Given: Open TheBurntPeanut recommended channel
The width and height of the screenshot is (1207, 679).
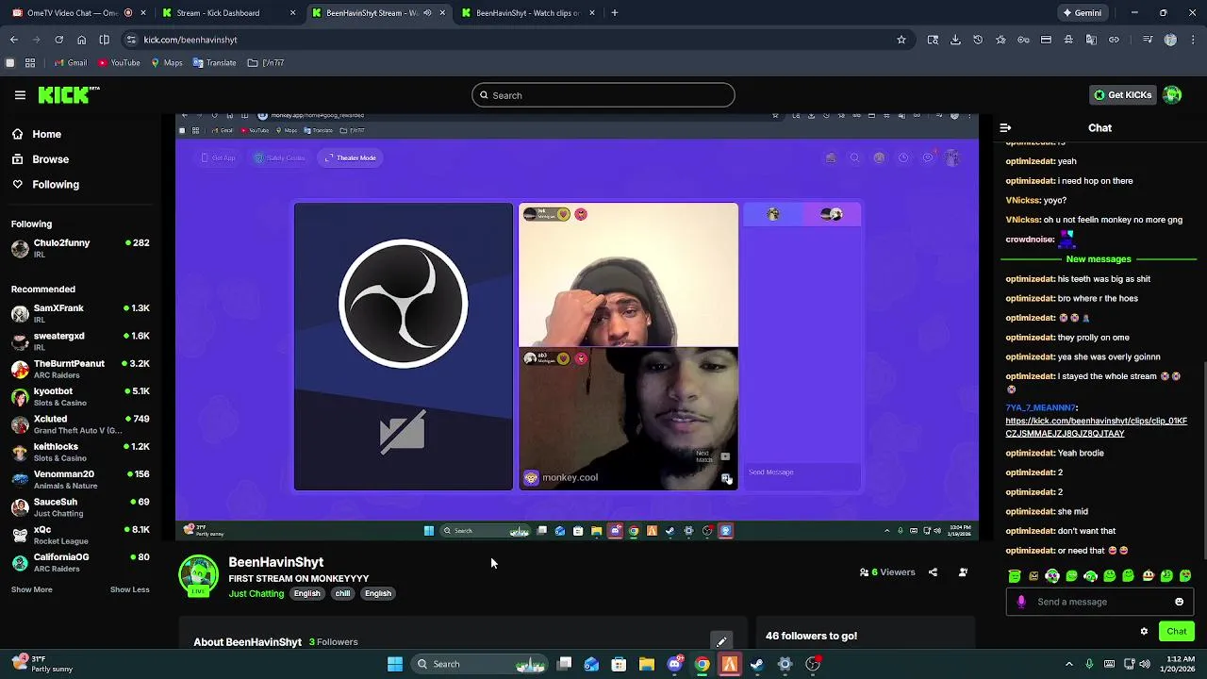Looking at the screenshot, I should click(x=80, y=369).
